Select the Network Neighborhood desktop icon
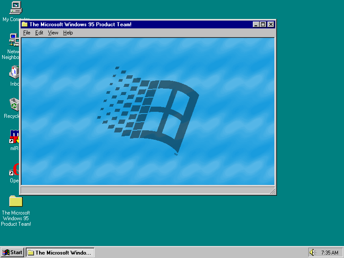344x258 pixels. click(14, 40)
